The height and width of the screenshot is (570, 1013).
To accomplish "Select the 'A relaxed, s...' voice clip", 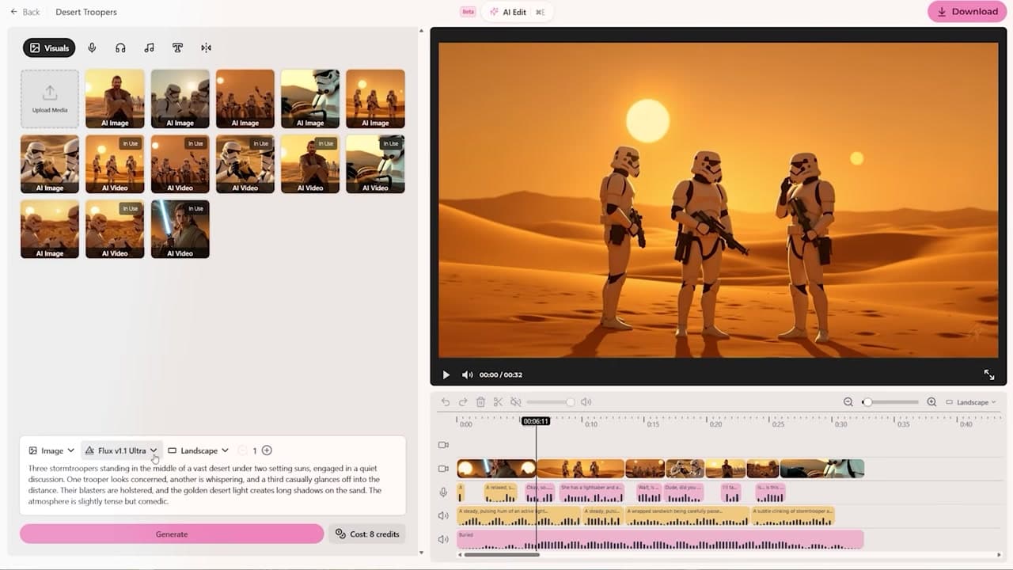I will (x=500, y=492).
